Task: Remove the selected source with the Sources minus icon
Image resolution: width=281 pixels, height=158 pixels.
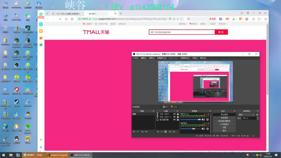Action: tap(162, 132)
